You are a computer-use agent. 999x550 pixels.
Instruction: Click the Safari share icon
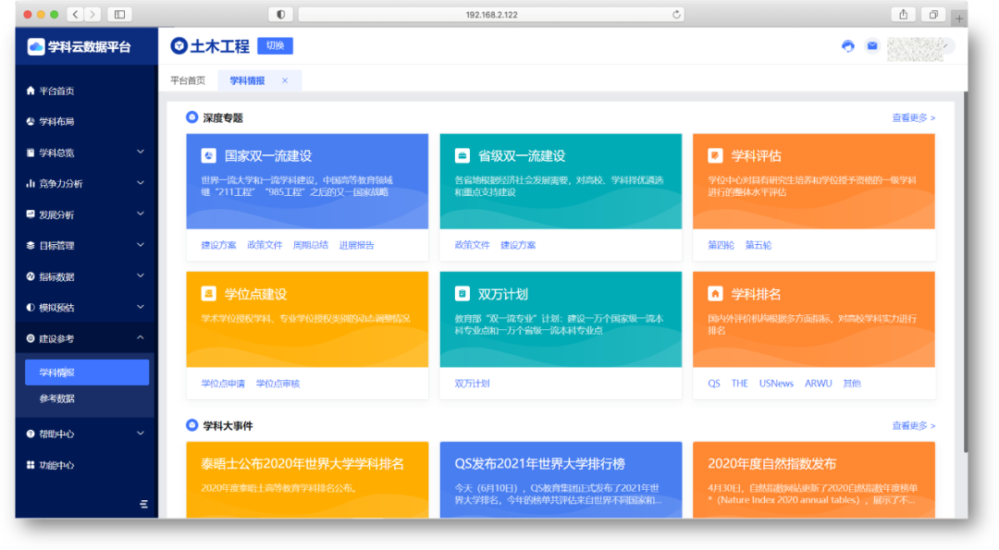click(x=902, y=14)
